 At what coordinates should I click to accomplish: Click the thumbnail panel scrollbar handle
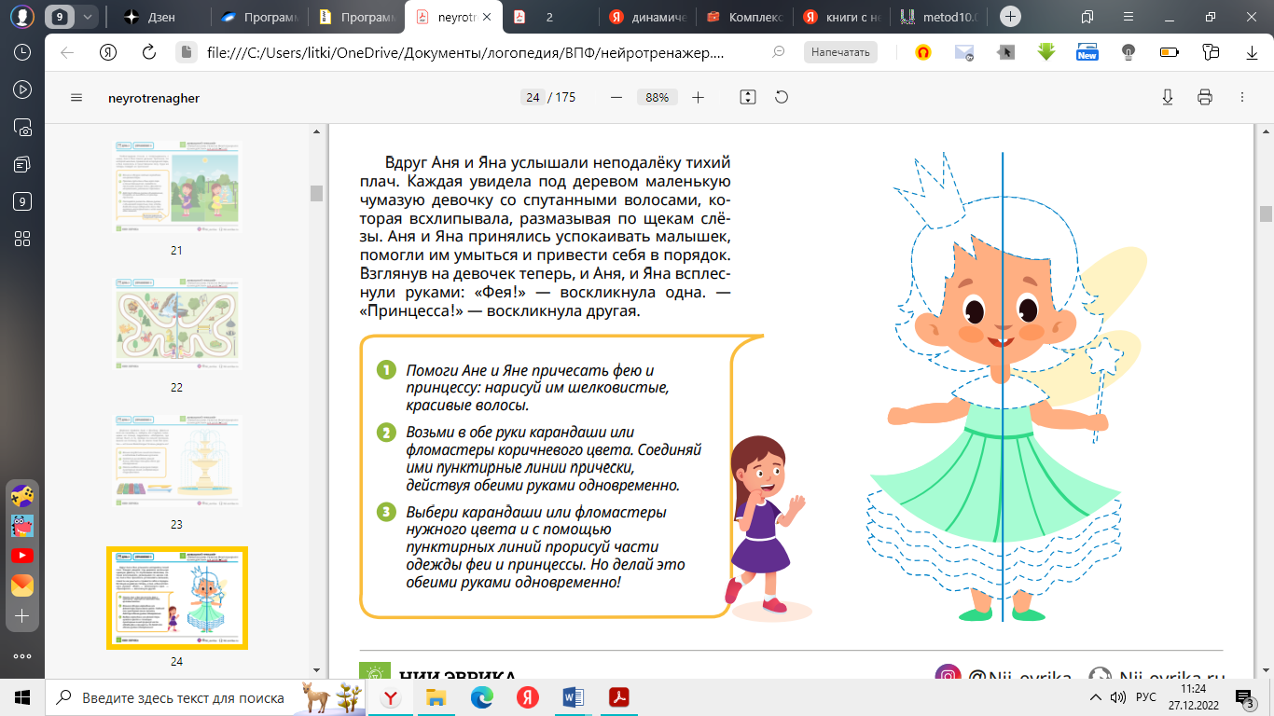coord(316,193)
